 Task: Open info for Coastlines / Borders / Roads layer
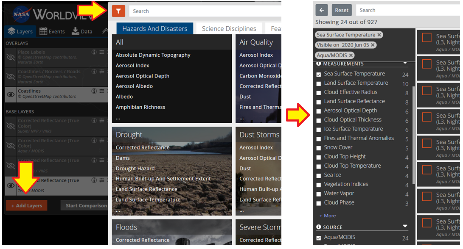coord(94,72)
